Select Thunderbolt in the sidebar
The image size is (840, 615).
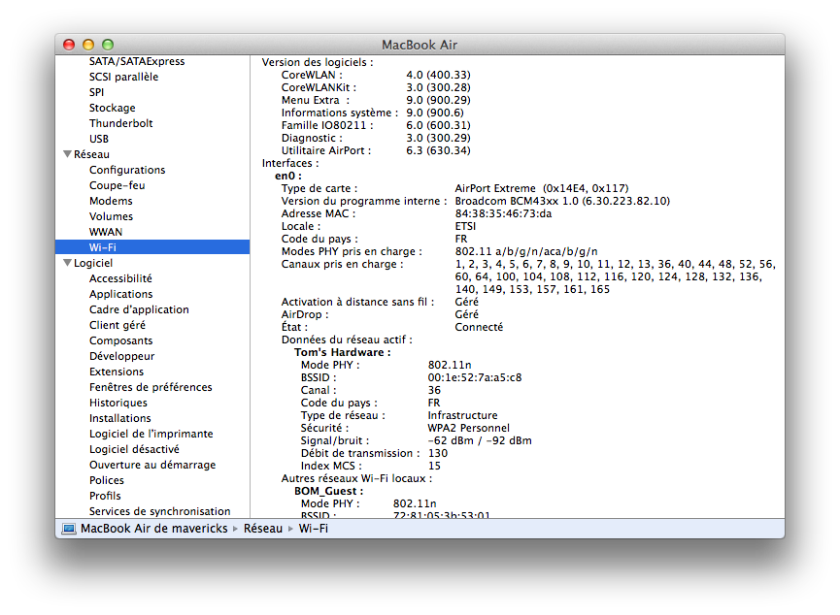click(x=120, y=123)
